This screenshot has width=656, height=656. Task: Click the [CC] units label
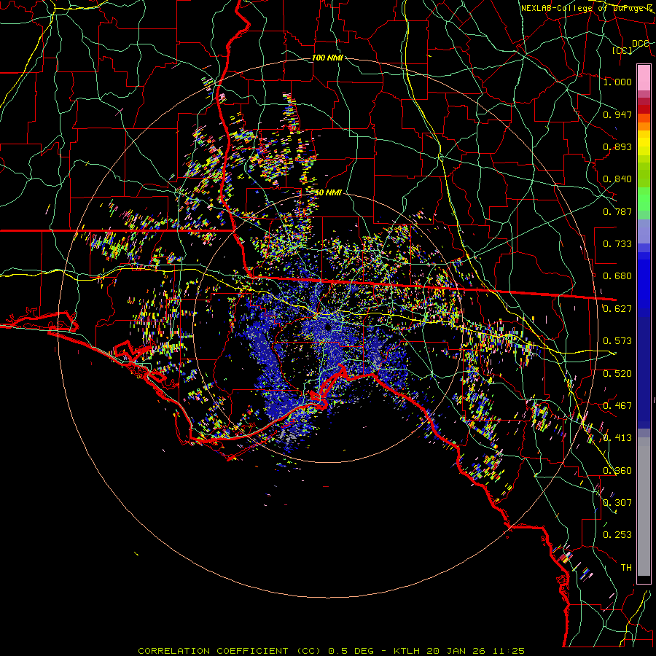(x=622, y=50)
